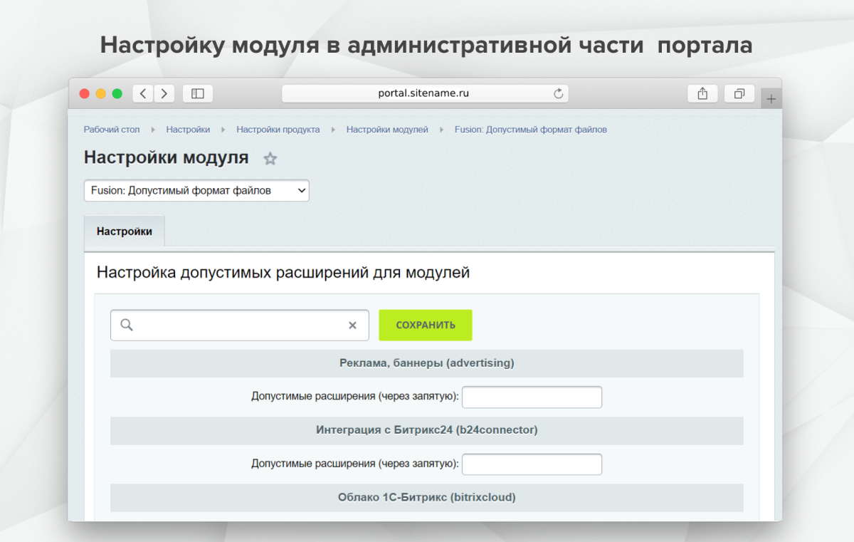Viewport: 854px width, 542px height.
Task: Open the share icon in the browser toolbar
Action: pyautogui.click(x=702, y=93)
